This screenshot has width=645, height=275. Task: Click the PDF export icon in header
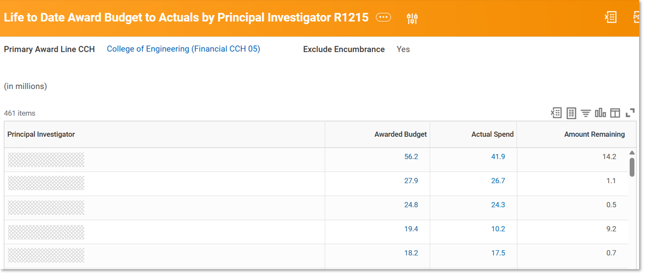point(636,17)
